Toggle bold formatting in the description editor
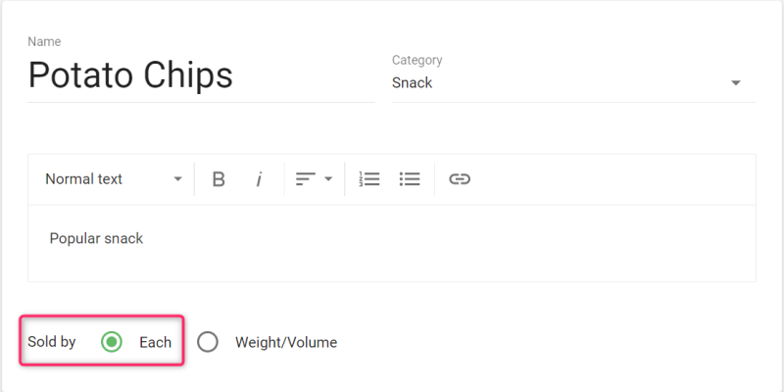The height and width of the screenshot is (392, 784). coord(219,179)
